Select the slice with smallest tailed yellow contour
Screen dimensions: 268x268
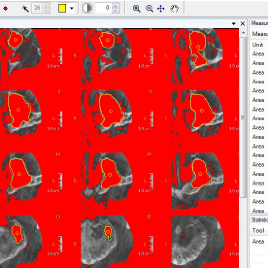tap(107, 241)
